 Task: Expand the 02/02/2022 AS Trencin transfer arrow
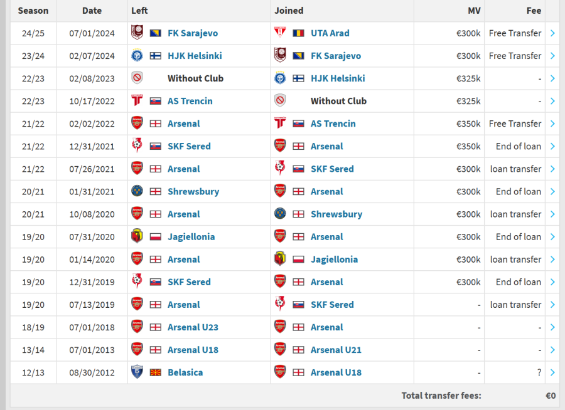(552, 124)
